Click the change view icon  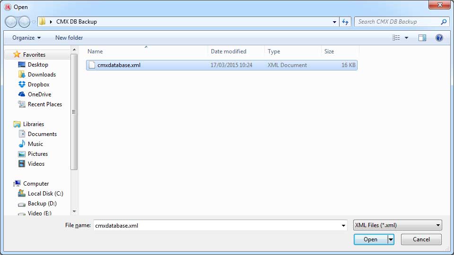click(x=396, y=38)
